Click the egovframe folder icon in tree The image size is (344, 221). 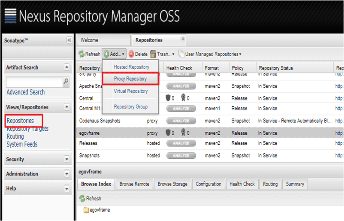click(x=86, y=210)
